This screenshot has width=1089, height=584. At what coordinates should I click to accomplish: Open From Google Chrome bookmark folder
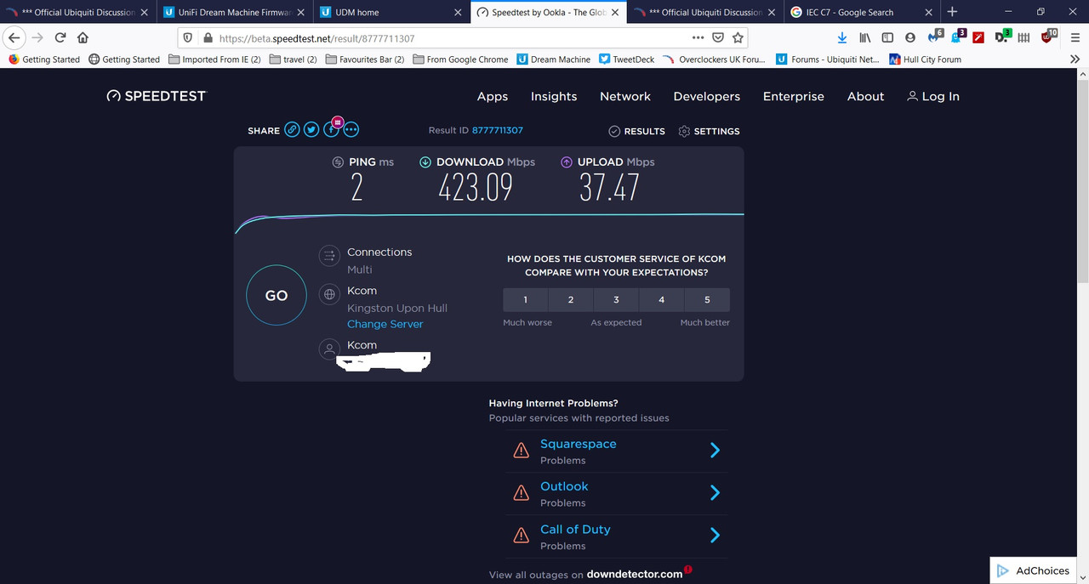(460, 60)
